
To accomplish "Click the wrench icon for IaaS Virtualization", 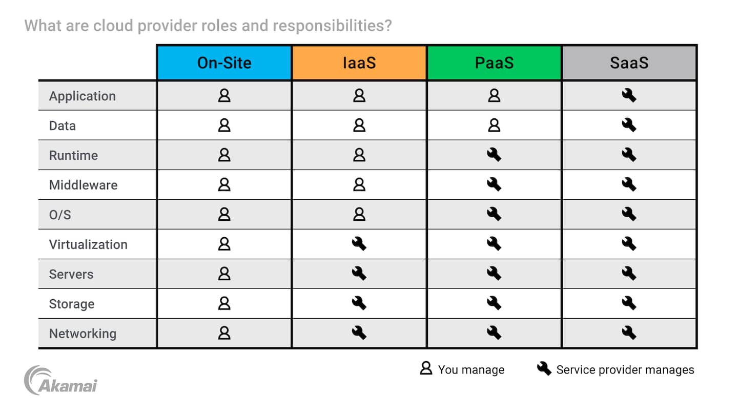I will [x=359, y=244].
